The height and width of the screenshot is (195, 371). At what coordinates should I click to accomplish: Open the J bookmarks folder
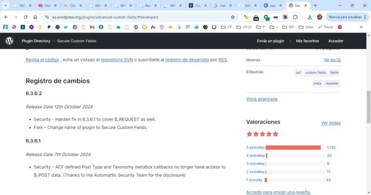coord(274,27)
